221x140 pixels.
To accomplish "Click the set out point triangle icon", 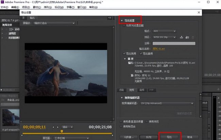I will pos(58,127).
